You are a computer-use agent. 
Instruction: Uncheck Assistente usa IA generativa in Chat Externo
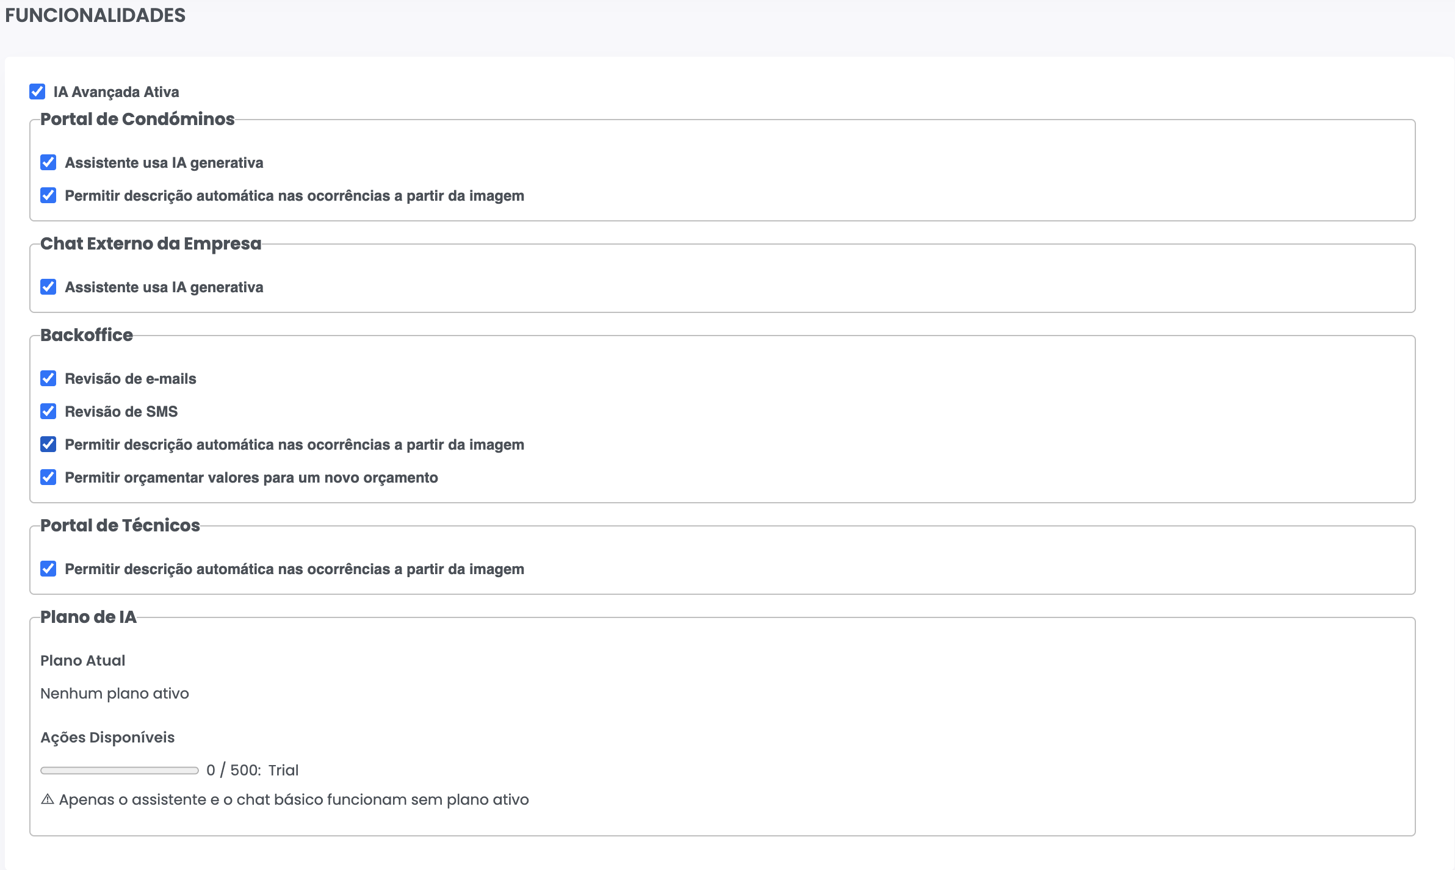[49, 287]
